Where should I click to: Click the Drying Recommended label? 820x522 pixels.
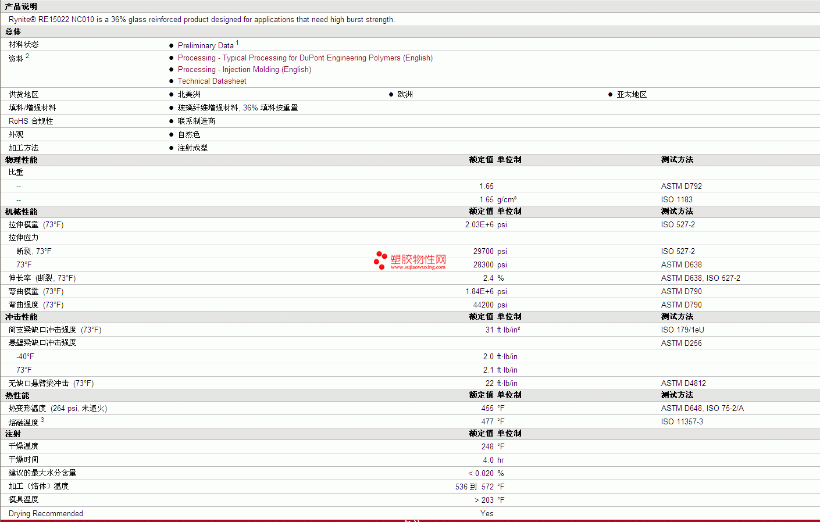click(46, 514)
